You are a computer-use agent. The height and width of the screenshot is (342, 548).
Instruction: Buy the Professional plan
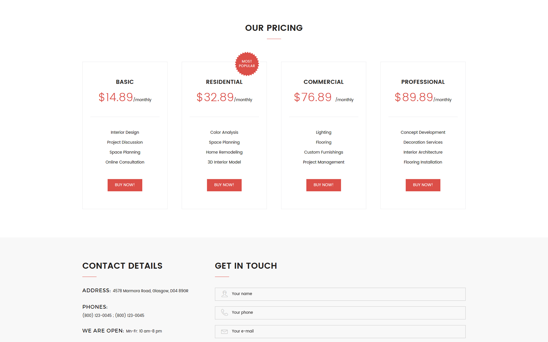(x=423, y=185)
